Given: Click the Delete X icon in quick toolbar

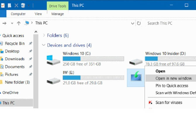Looking at the screenshot, I should click(x=16, y=6).
